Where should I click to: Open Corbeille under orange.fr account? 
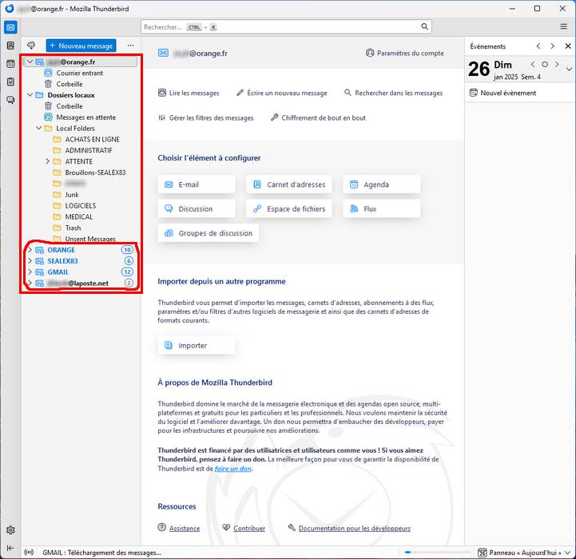click(69, 84)
